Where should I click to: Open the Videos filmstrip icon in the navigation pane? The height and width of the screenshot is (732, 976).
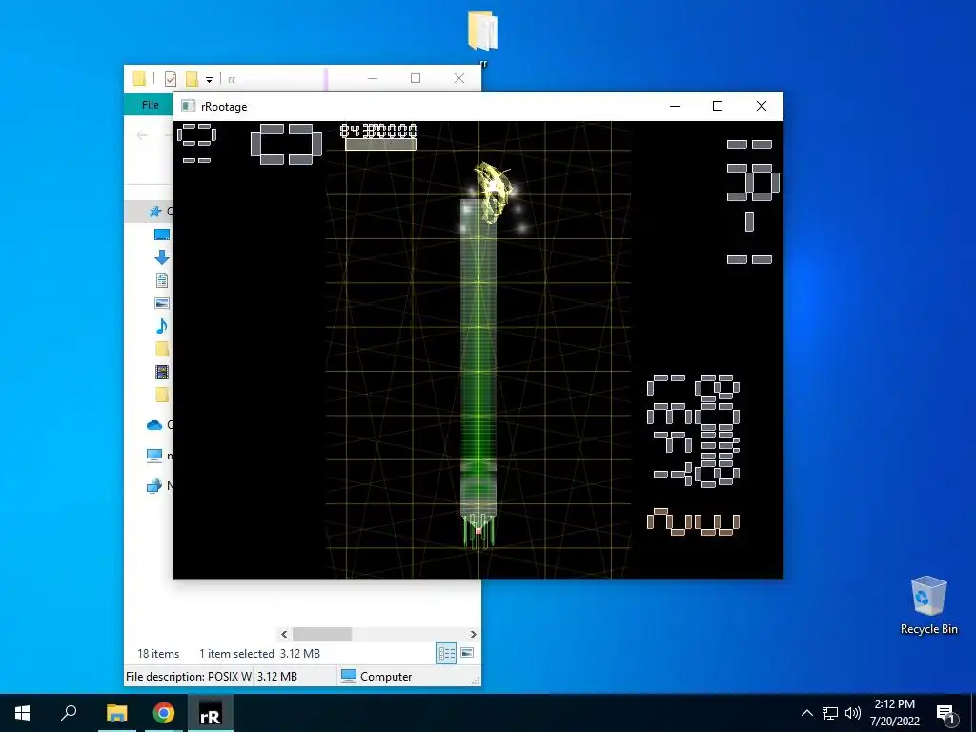point(162,372)
